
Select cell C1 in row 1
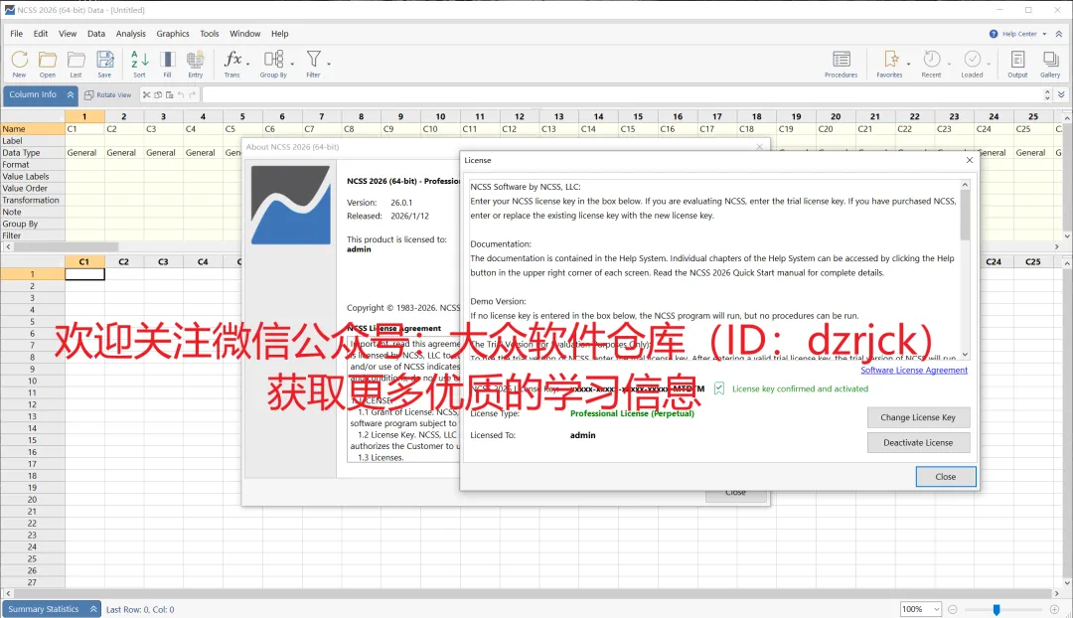pos(84,274)
